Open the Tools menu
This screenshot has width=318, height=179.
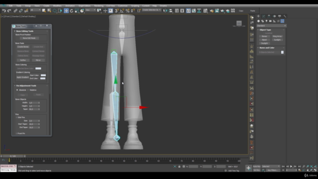tap(19, 6)
